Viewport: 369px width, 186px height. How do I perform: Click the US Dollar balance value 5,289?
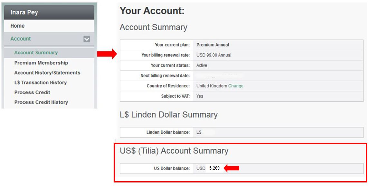214,168
